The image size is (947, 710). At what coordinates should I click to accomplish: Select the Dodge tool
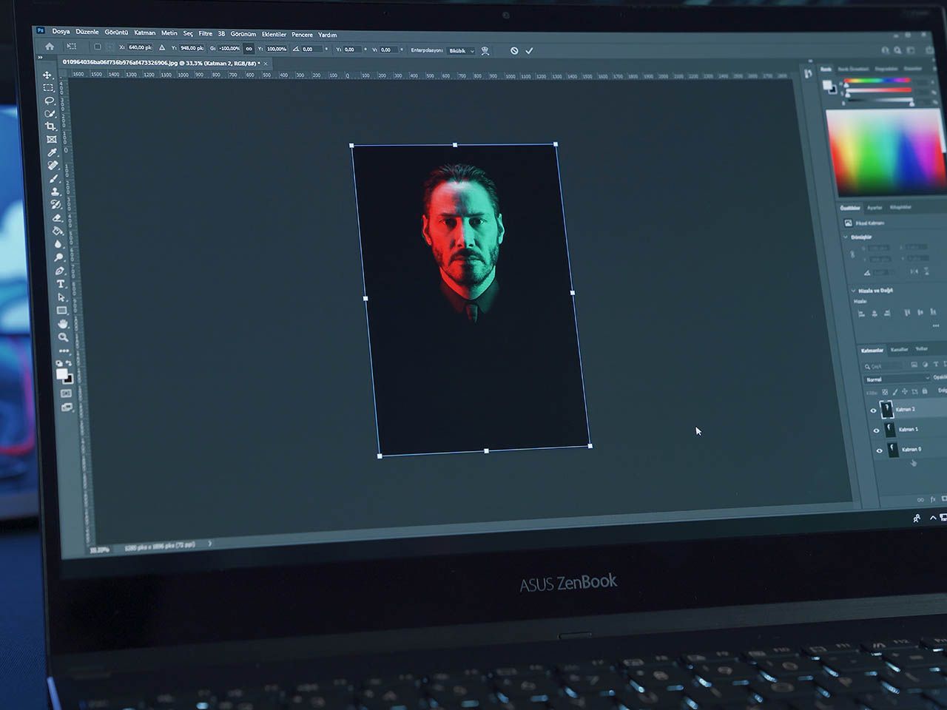click(x=59, y=257)
